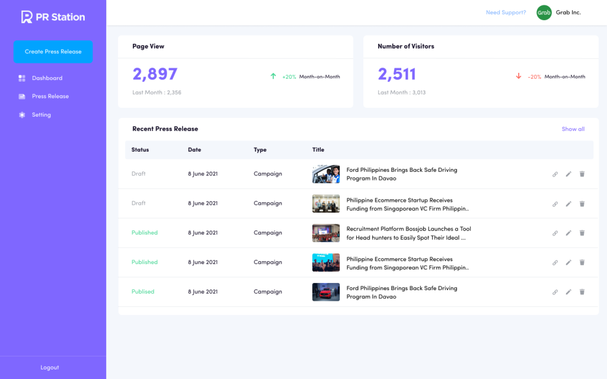Copy link of the Draft Philippine Ecommerce release

pos(555,204)
